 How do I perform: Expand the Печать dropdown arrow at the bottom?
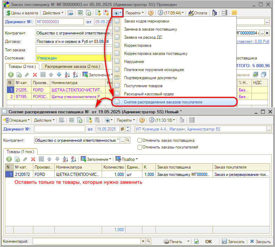point(188,241)
